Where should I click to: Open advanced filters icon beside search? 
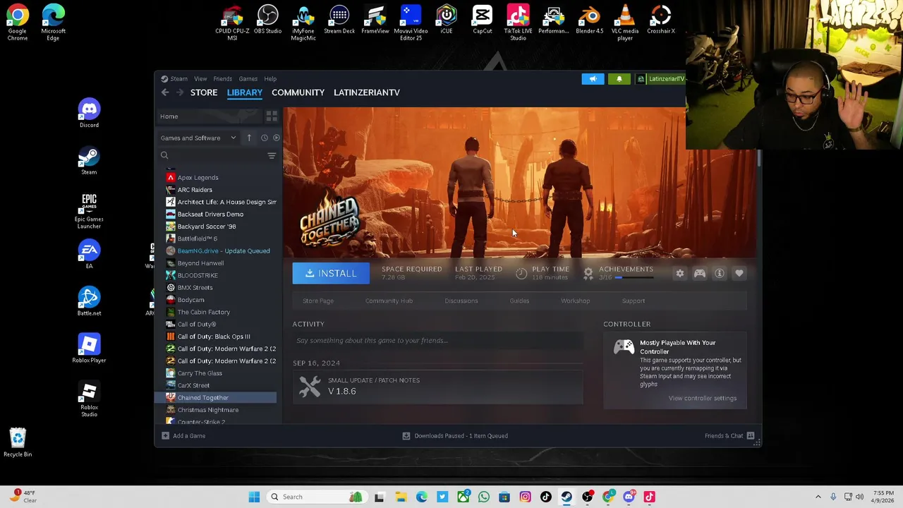tap(272, 155)
